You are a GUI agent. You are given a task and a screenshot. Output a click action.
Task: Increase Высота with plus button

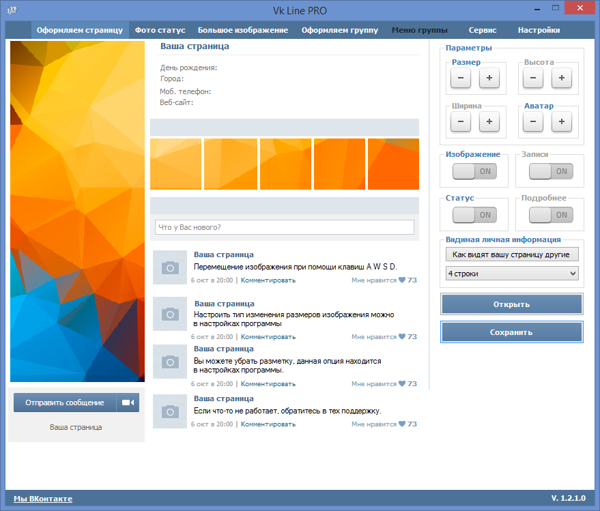pos(562,78)
